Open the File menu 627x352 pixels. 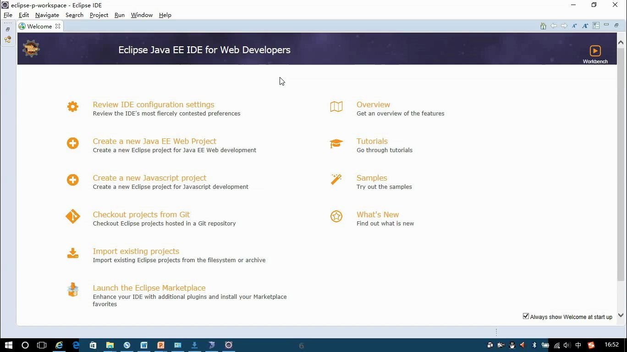(8, 15)
